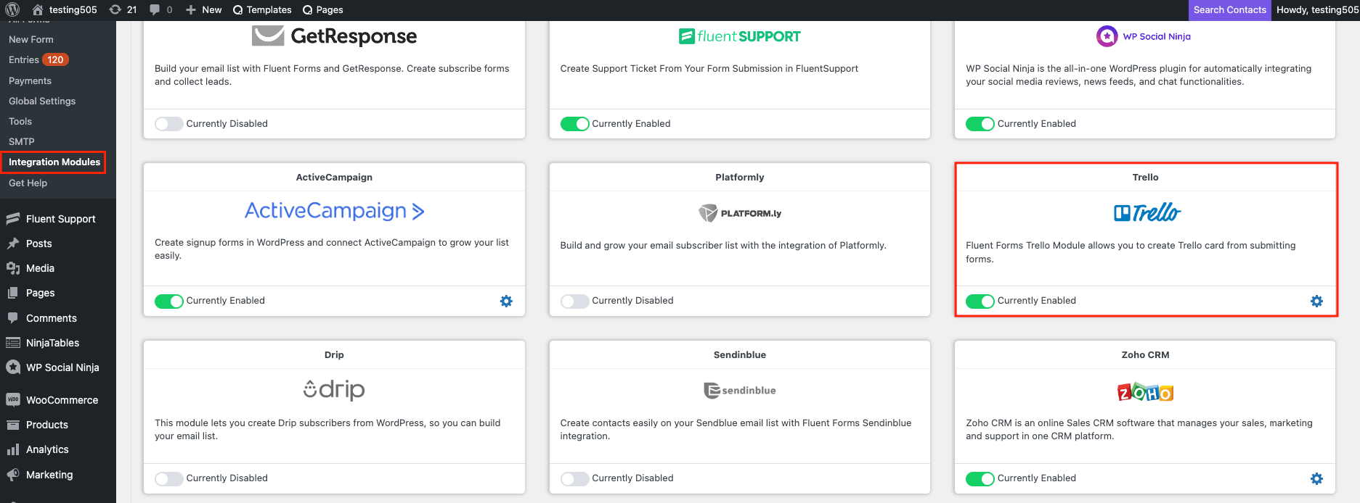Image resolution: width=1360 pixels, height=503 pixels.
Task: Click the Trello logo
Action: pyautogui.click(x=1147, y=212)
